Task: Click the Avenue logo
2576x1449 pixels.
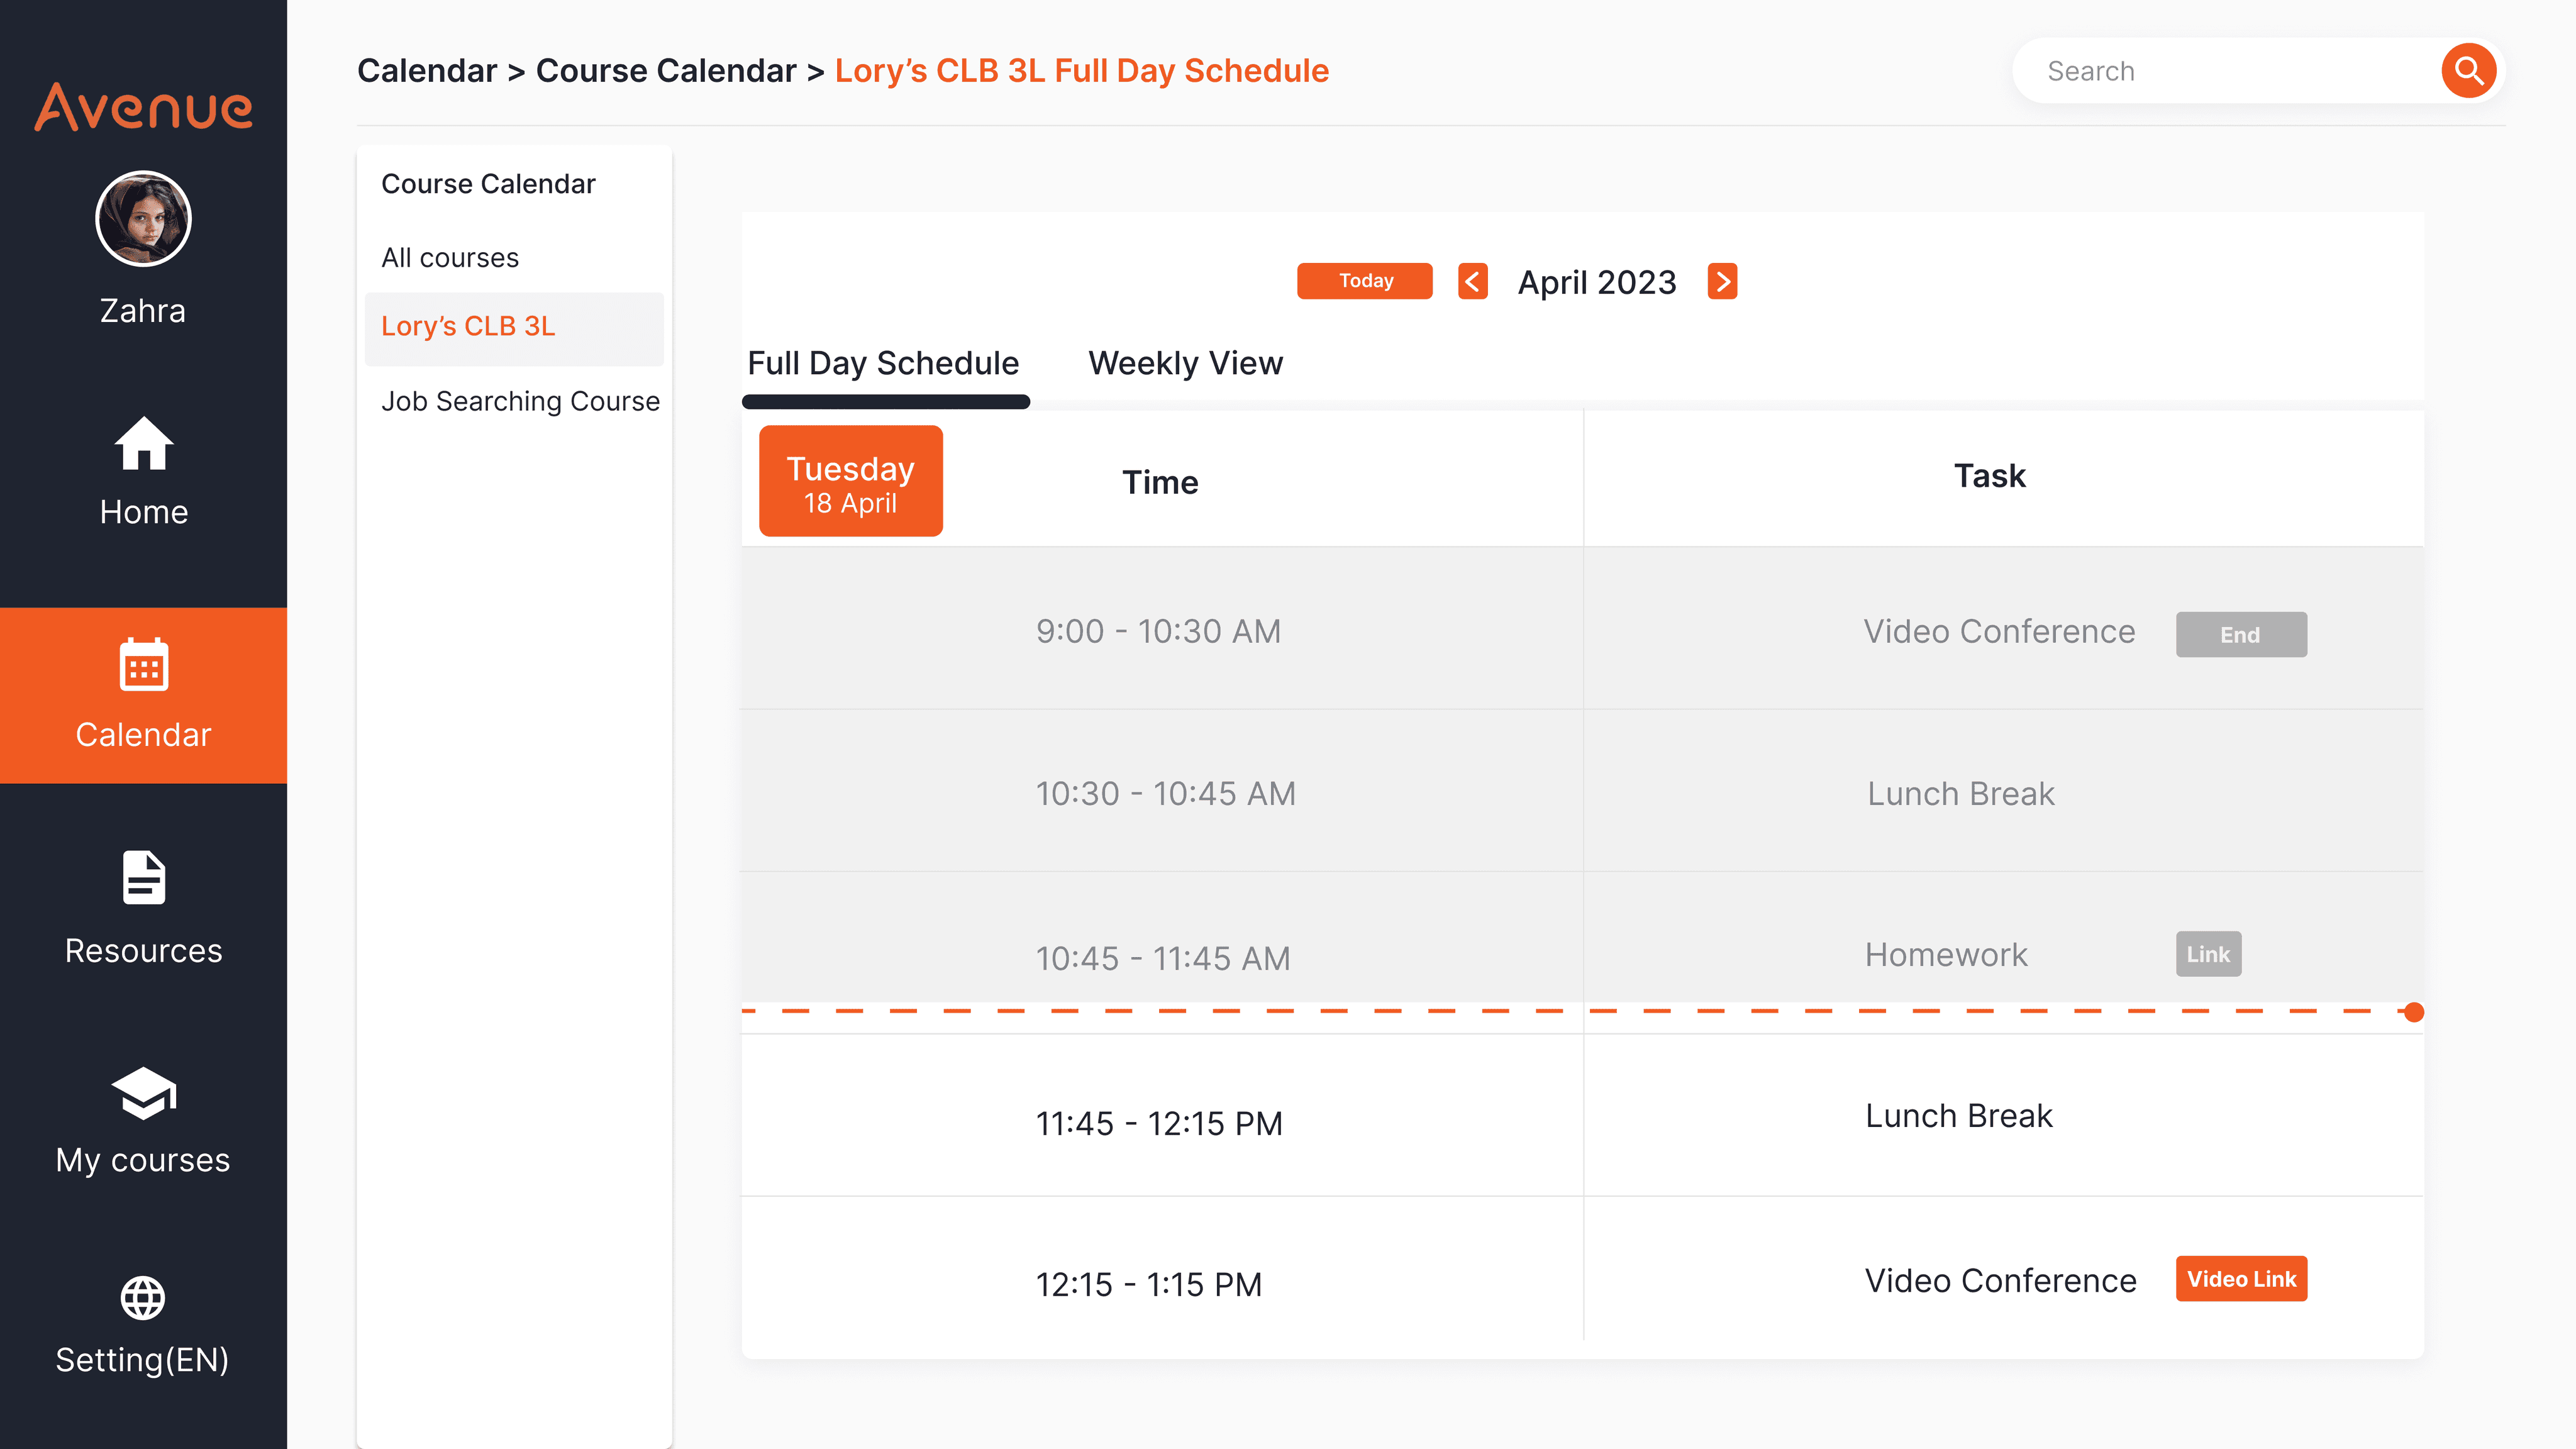Action: (143, 106)
